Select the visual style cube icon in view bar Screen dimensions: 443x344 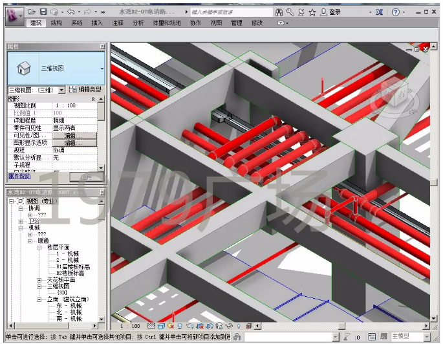(161, 326)
